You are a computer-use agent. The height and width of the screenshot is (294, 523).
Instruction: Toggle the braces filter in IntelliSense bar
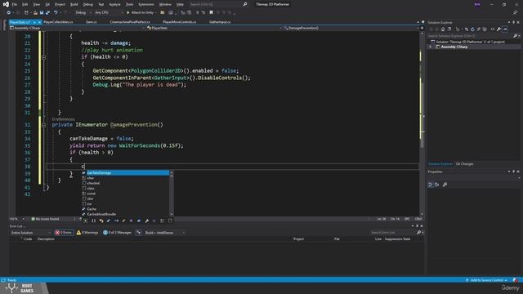tap(93, 220)
